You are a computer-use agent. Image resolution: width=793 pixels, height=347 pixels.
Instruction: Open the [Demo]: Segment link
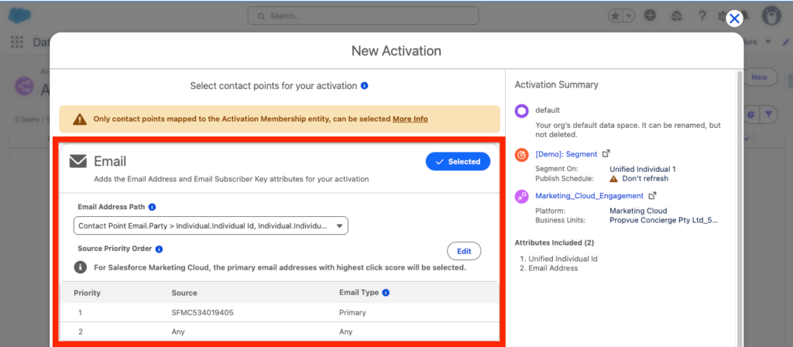coord(566,154)
